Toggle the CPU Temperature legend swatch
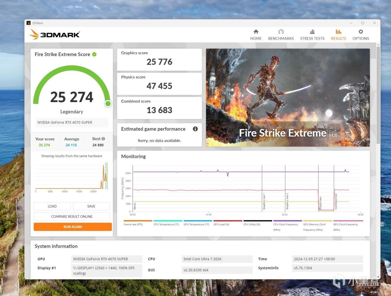 [168, 221]
